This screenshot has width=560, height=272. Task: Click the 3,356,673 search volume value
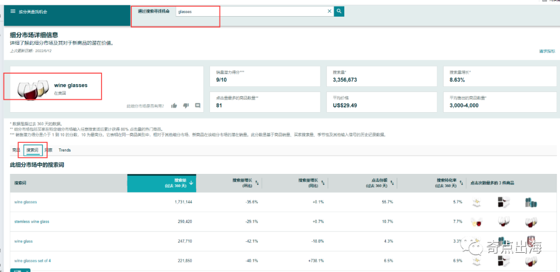[345, 80]
